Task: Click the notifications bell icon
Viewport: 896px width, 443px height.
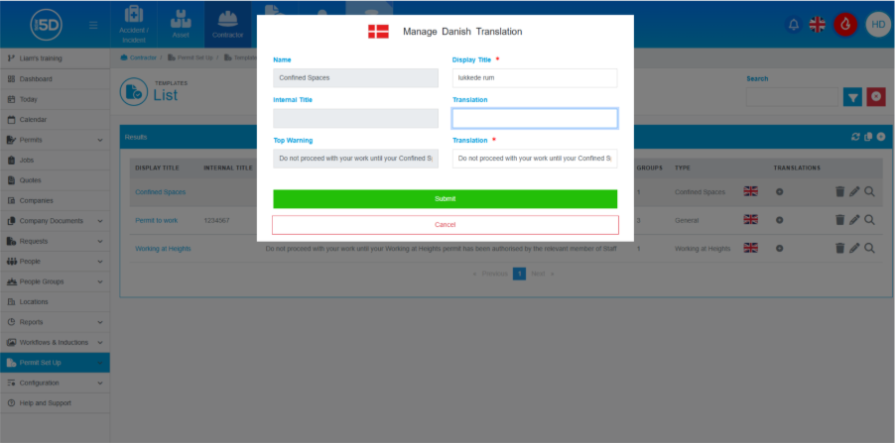Action: 793,24
